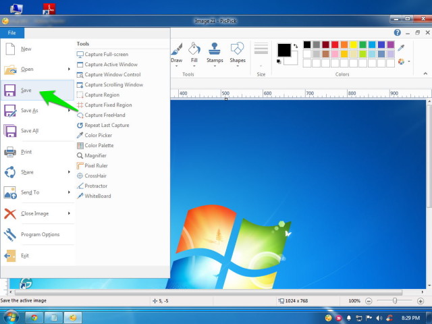Screen dimensions: 432x324
Task: Click the zoom out minus button
Action: click(x=369, y=301)
